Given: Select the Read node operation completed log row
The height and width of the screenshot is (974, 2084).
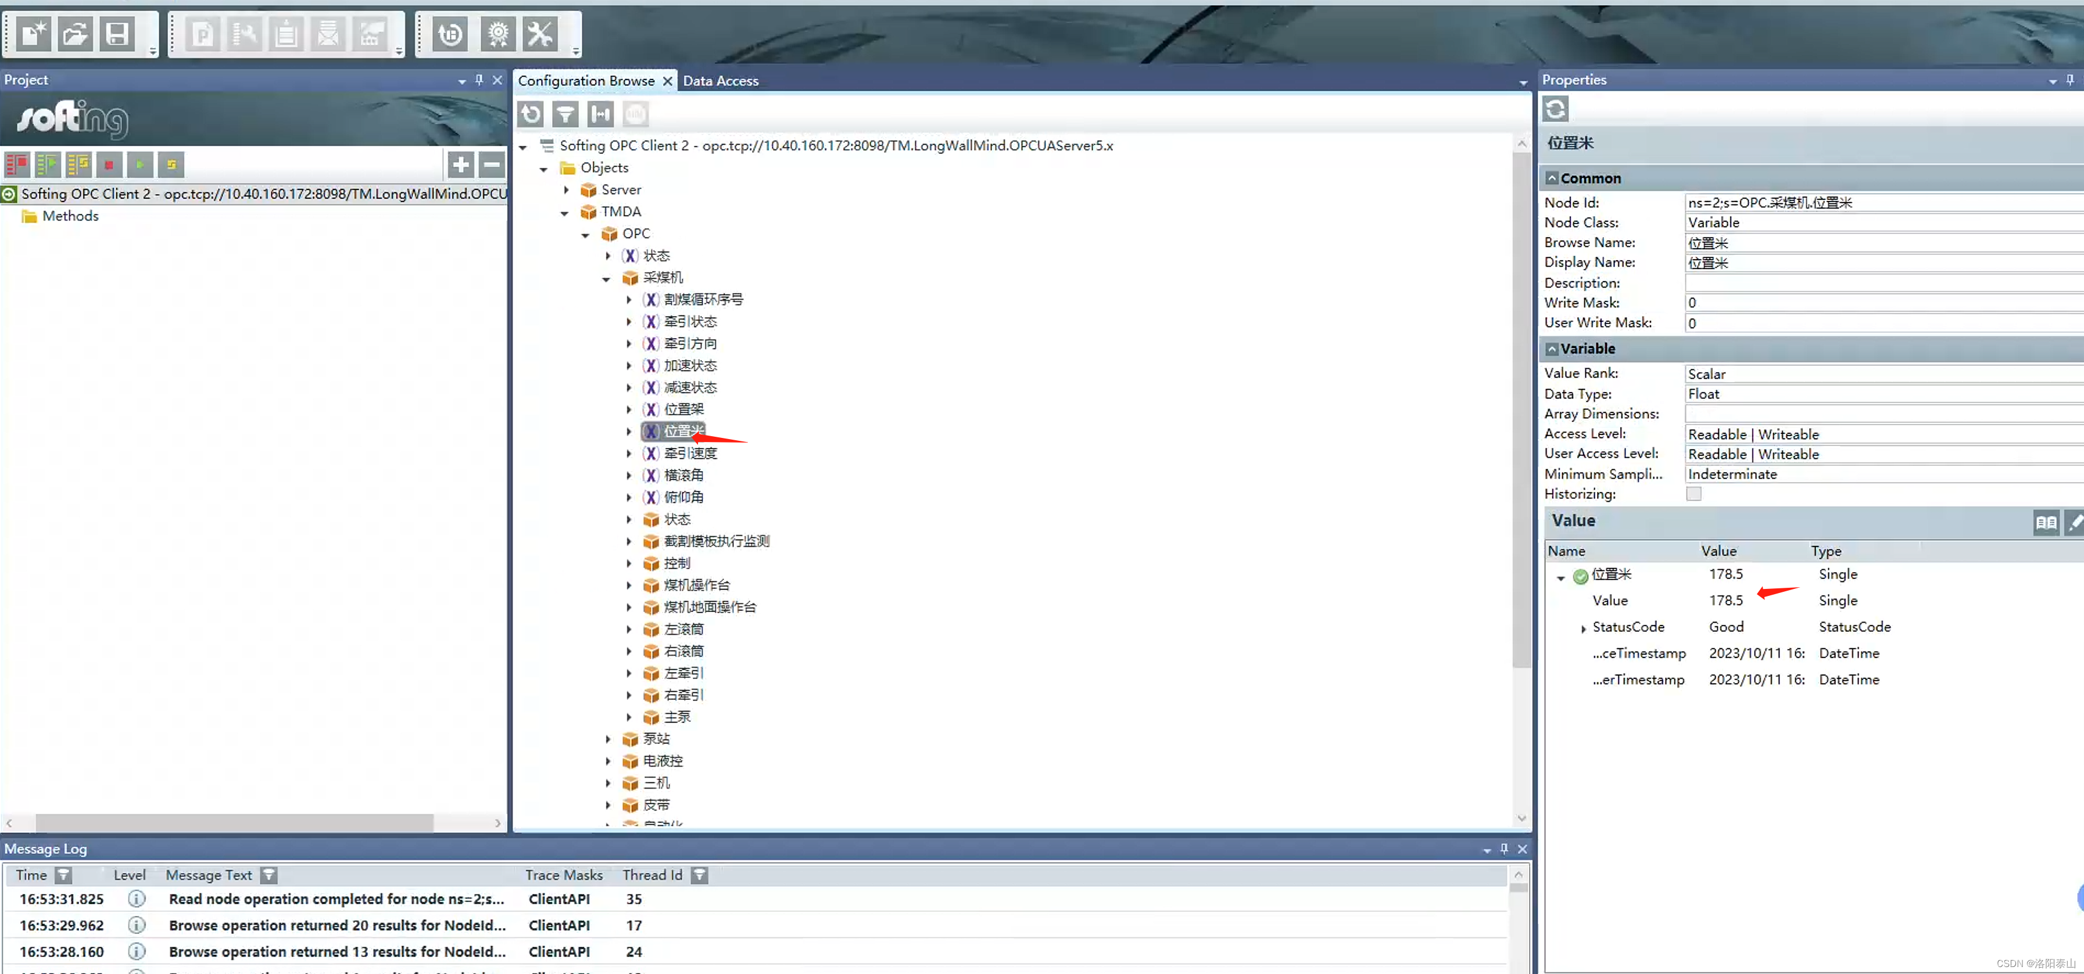Looking at the screenshot, I should [755, 899].
